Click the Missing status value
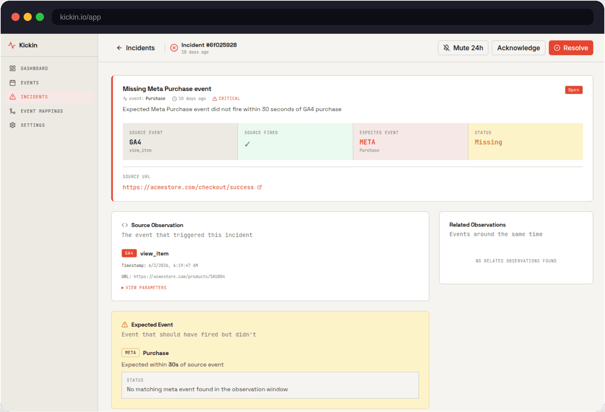The width and height of the screenshot is (605, 412). [x=488, y=142]
